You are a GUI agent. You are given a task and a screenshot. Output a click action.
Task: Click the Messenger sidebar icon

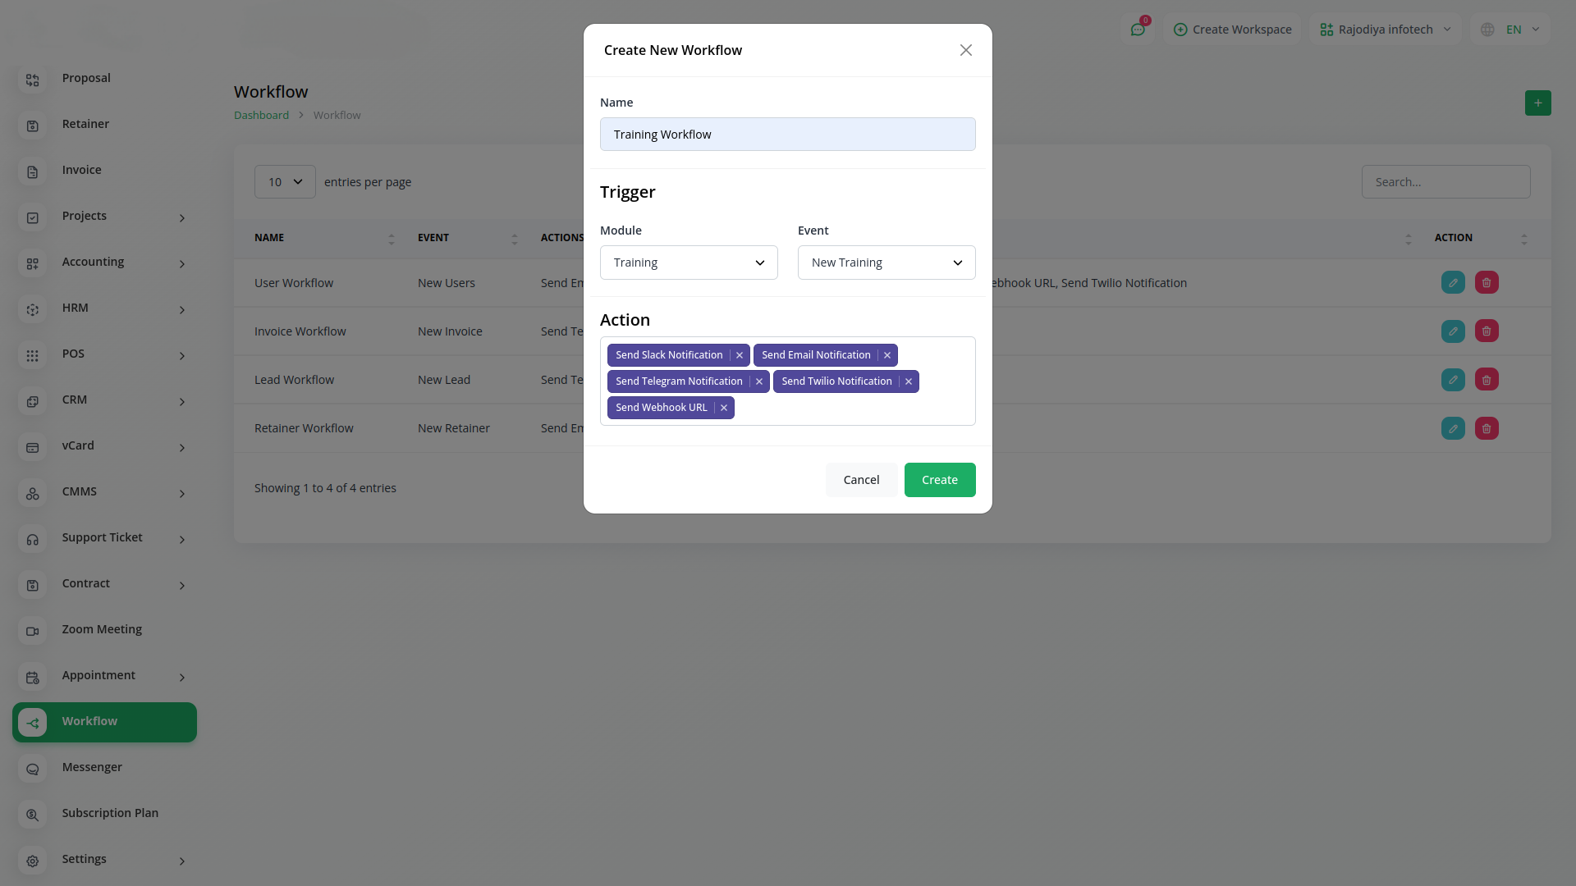[33, 769]
